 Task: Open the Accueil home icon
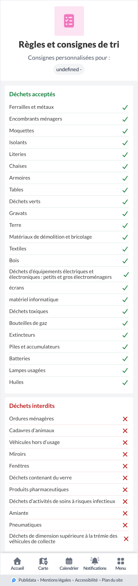pyautogui.click(x=17, y=561)
